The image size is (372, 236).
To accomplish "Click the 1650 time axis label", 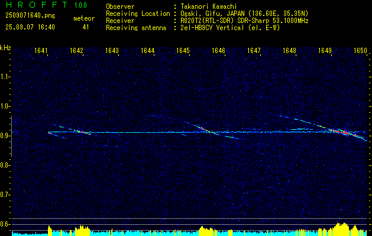I will (361, 50).
